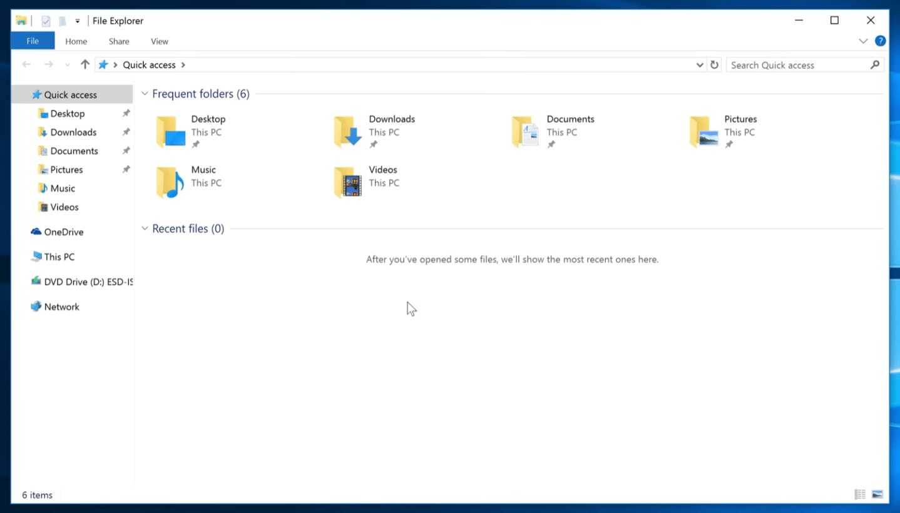
Task: Click the pin icon beside sidebar Downloads
Action: pyautogui.click(x=126, y=132)
